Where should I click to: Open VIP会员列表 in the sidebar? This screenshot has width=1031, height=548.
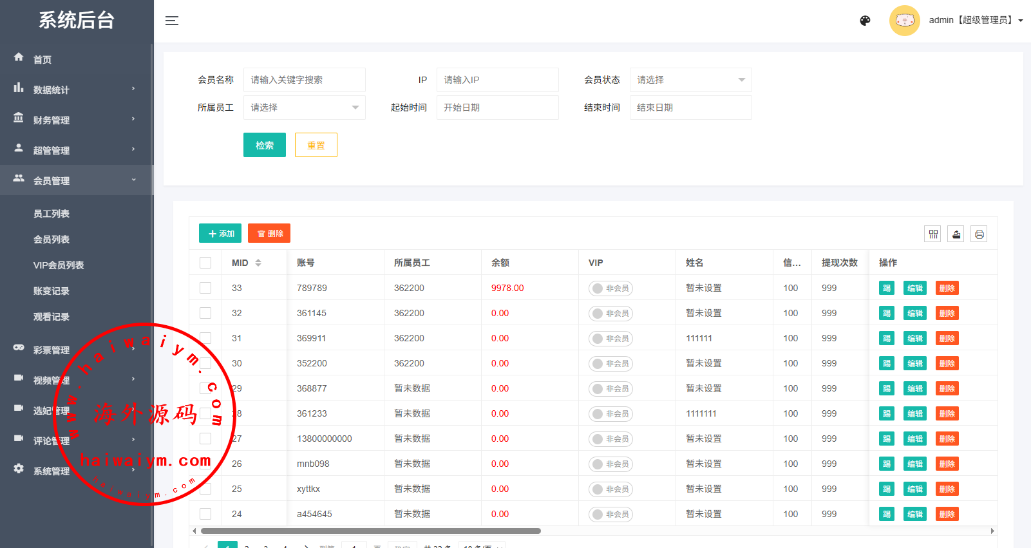59,265
